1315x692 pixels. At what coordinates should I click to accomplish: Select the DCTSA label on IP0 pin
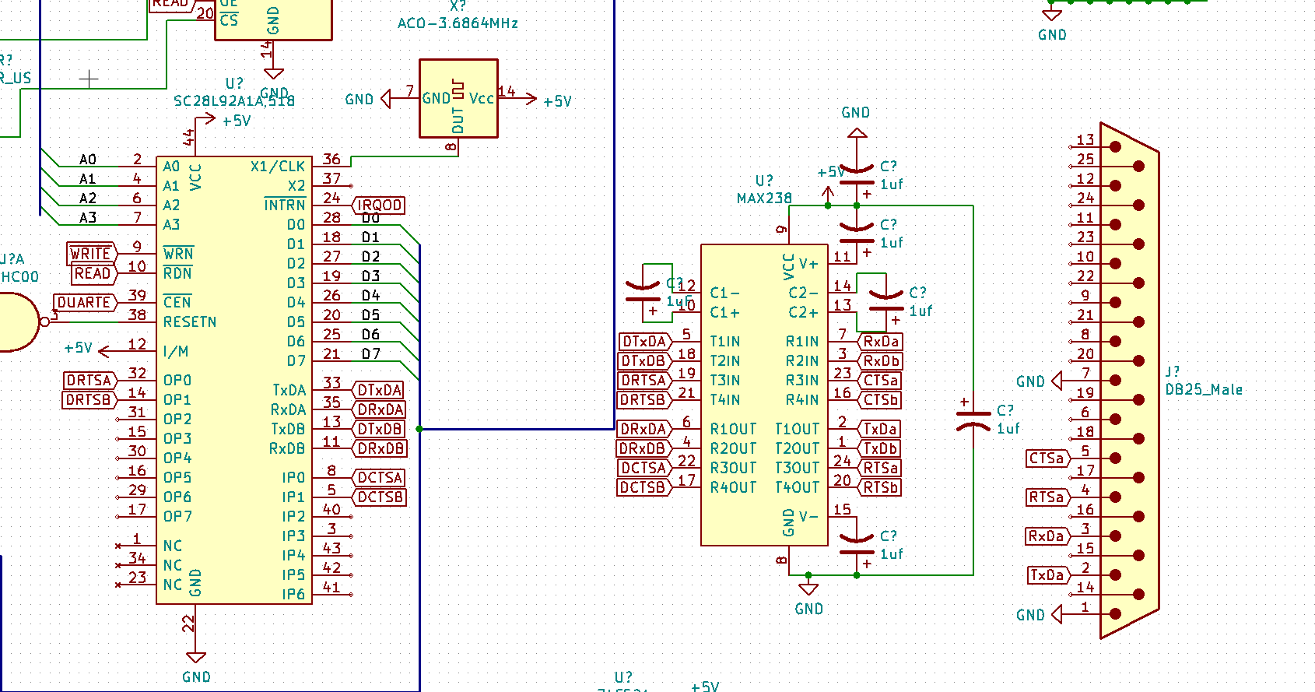pyautogui.click(x=380, y=478)
